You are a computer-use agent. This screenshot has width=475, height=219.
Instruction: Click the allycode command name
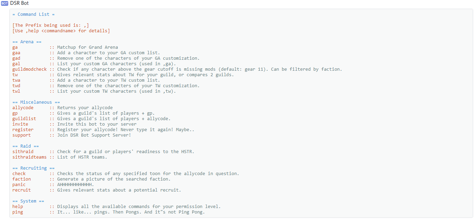23,108
